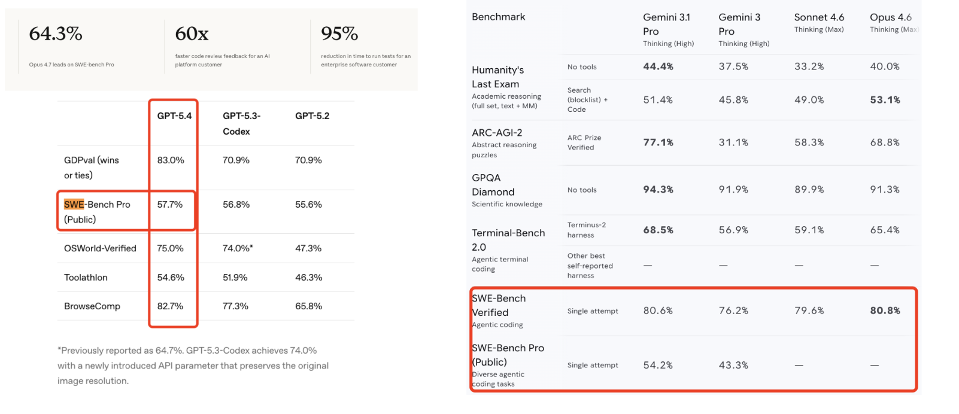Click the Sonnet 4.6 column header
The width and height of the screenshot is (959, 414).
coord(819,18)
